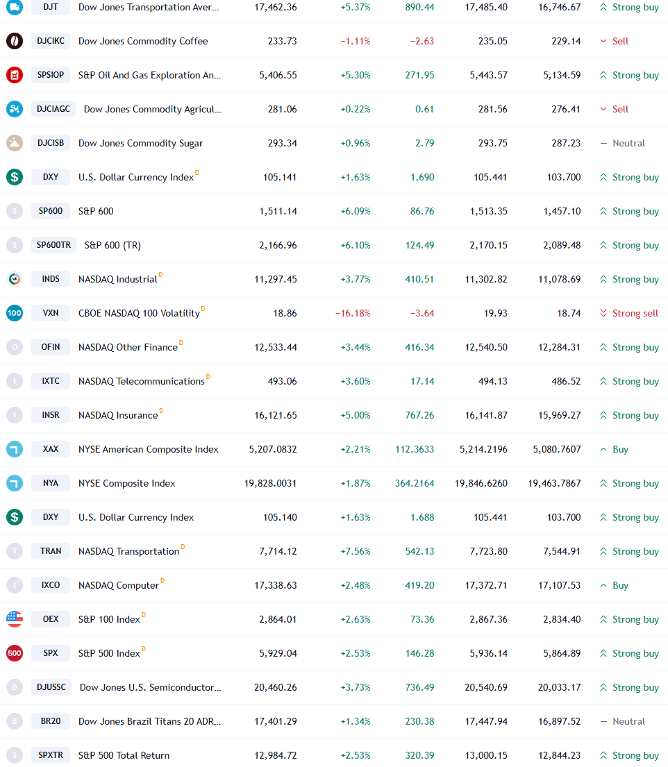Open NASDAQ Telecommunications index page
668x767 pixels.
(x=142, y=381)
